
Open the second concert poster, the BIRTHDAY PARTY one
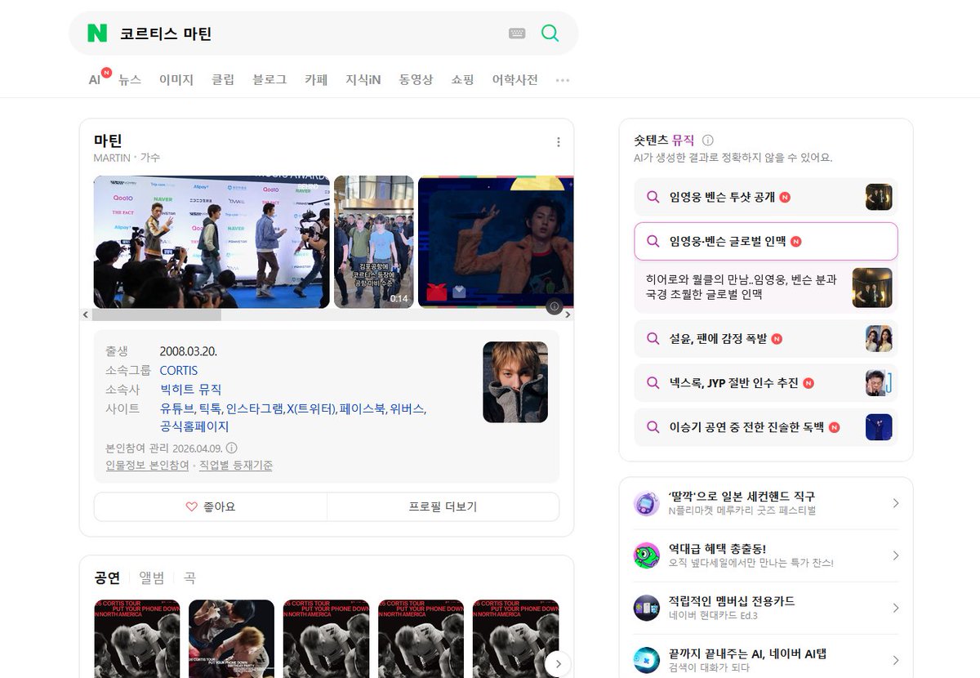tap(231, 639)
